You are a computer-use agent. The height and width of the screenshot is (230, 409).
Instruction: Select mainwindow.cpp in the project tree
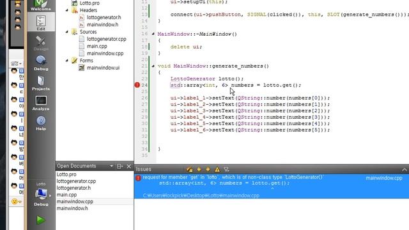tap(105, 53)
